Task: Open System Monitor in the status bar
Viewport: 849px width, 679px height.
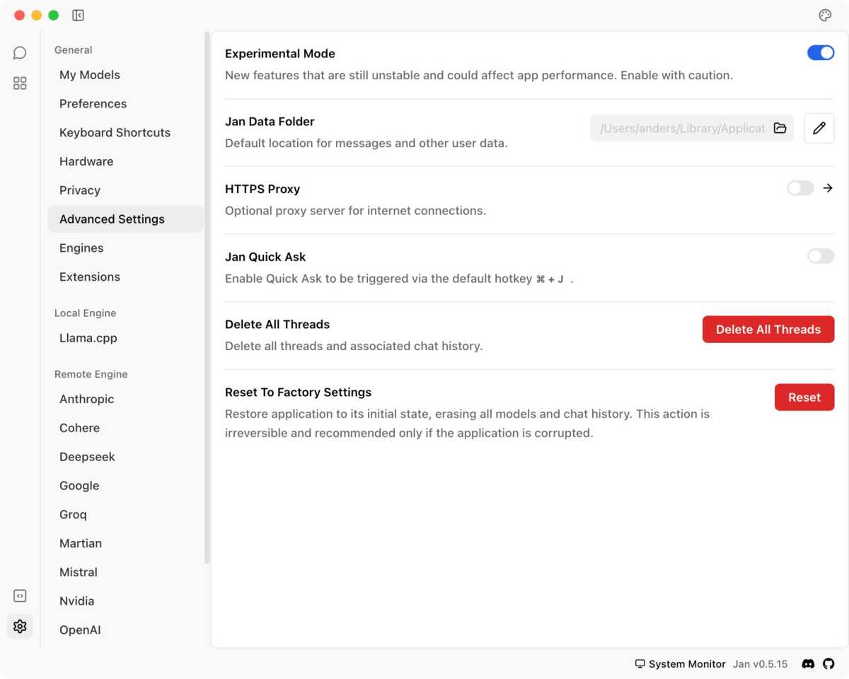Action: pyautogui.click(x=680, y=664)
